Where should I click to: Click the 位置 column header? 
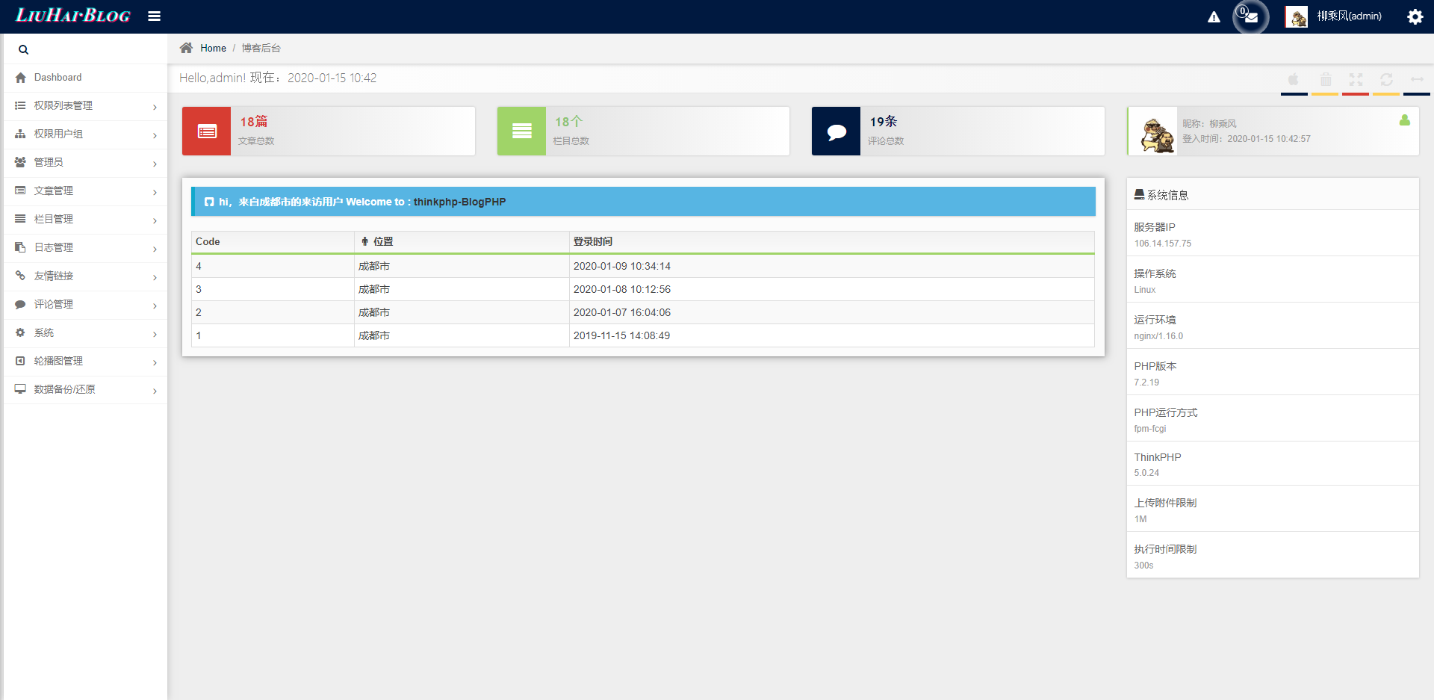tap(383, 242)
